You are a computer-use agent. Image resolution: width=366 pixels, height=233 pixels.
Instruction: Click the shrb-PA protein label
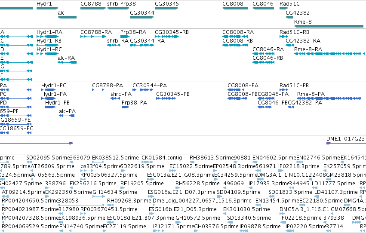click(121, 94)
